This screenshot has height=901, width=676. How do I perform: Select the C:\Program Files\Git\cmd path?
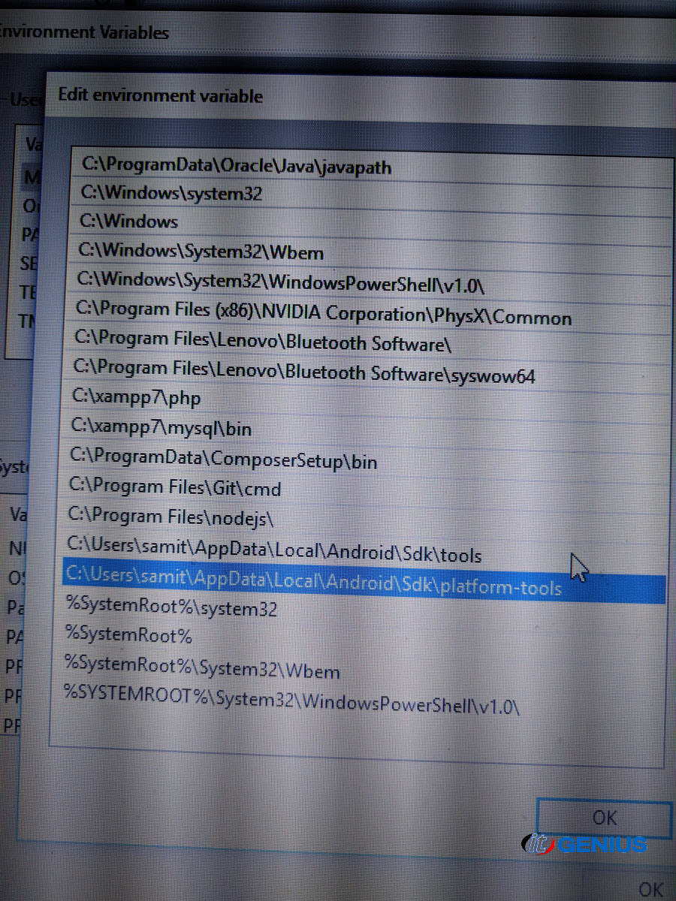coord(364,488)
